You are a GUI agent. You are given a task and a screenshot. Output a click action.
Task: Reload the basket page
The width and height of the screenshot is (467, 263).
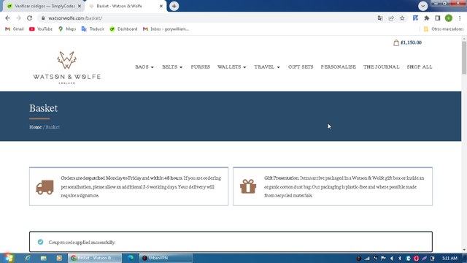tap(29, 18)
